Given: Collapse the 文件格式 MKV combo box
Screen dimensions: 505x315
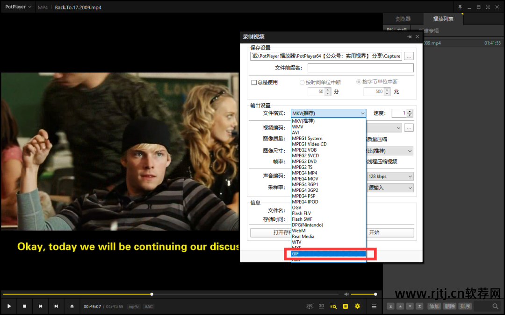Looking at the screenshot, I should pos(329,113).
